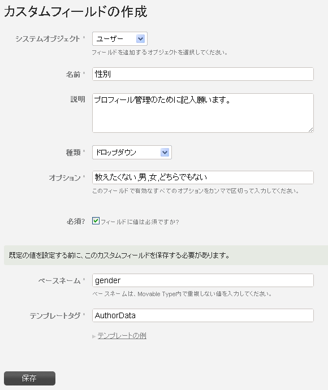Viewport: 328px width, 390px height.
Task: Click the フィールドに値は必須ですか? checkbox label
Action: (x=140, y=222)
